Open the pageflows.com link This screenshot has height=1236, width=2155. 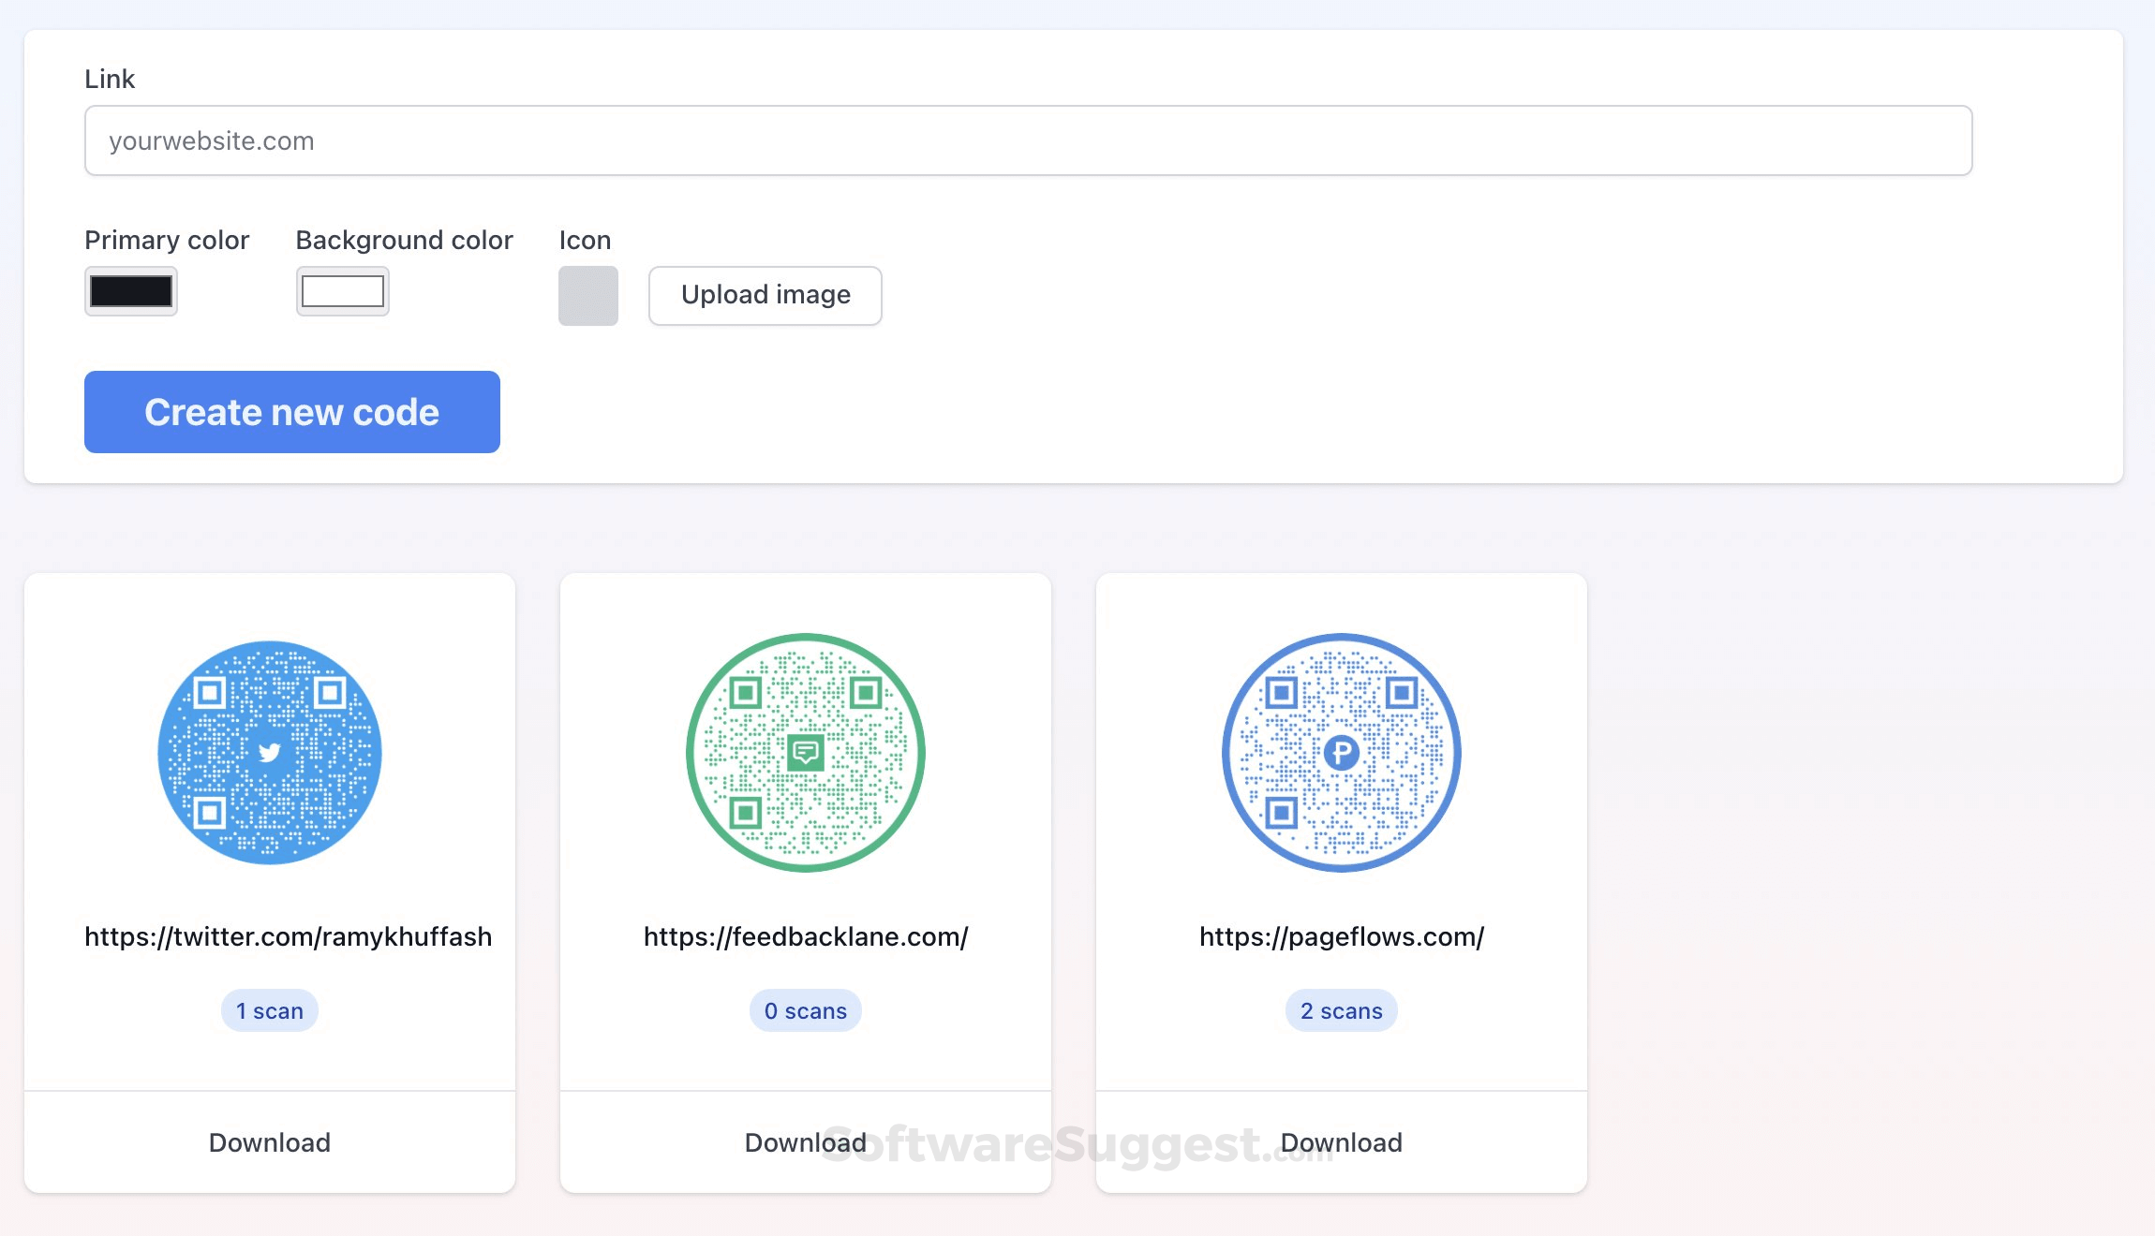click(1341, 936)
